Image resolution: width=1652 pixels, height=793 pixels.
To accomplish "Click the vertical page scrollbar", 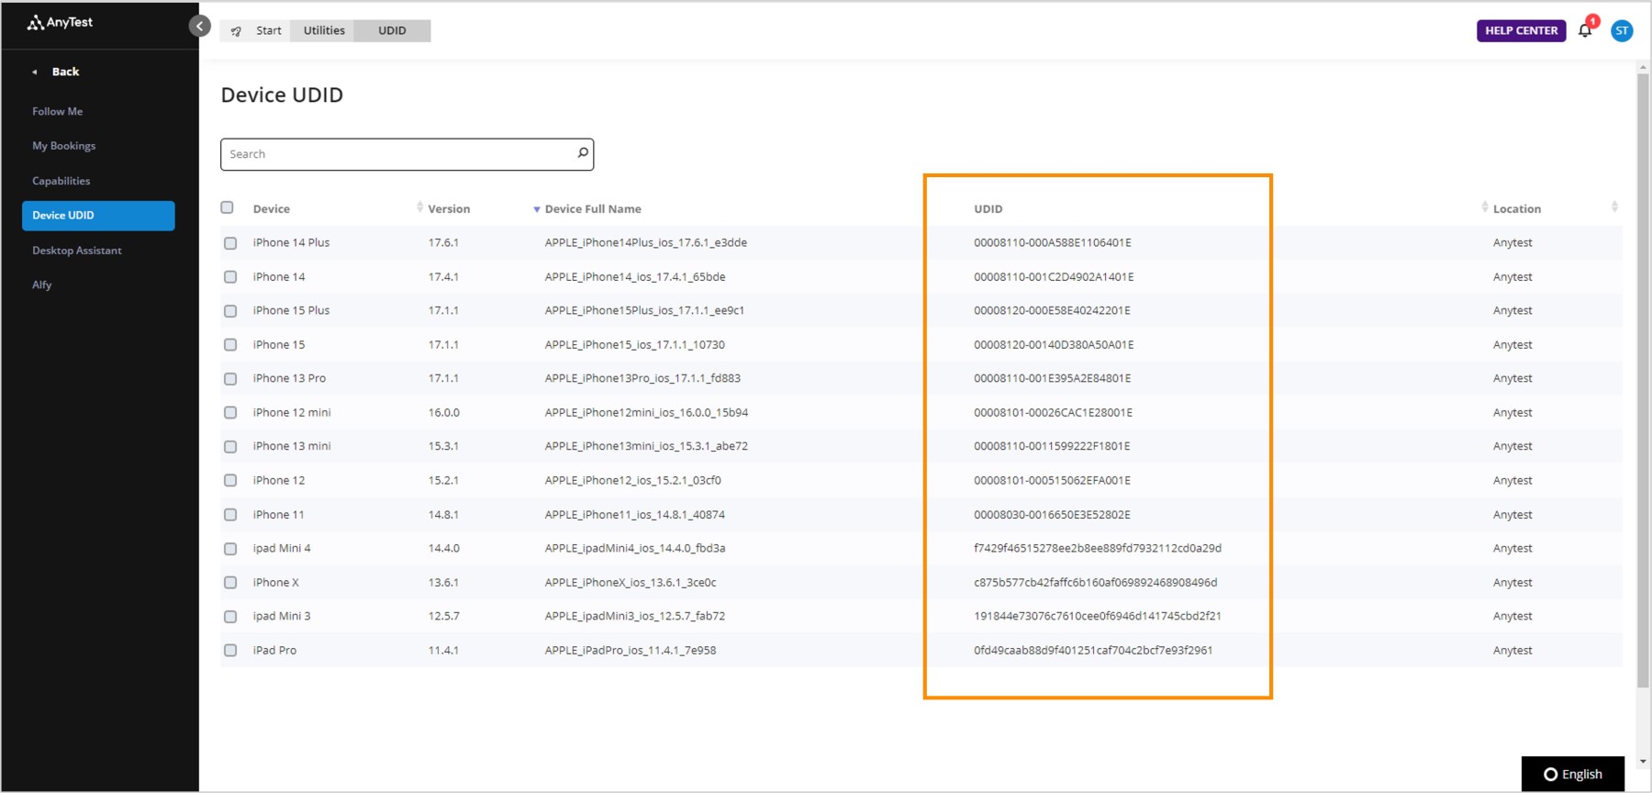I will click(1643, 380).
